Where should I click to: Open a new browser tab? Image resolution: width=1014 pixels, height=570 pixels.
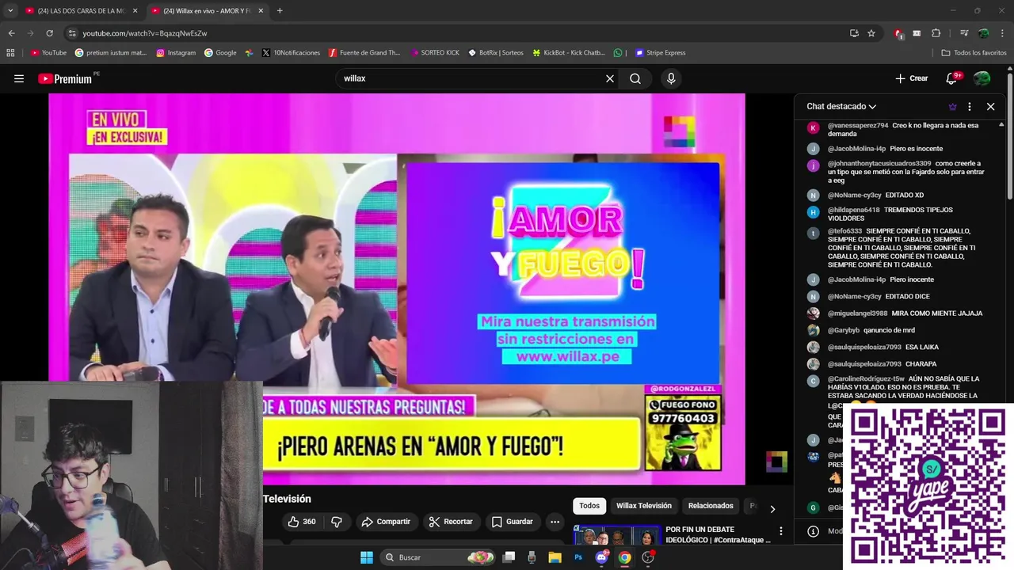click(280, 11)
